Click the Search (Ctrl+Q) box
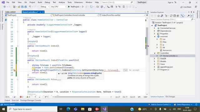This screenshot has width=200, height=112. 117,2
